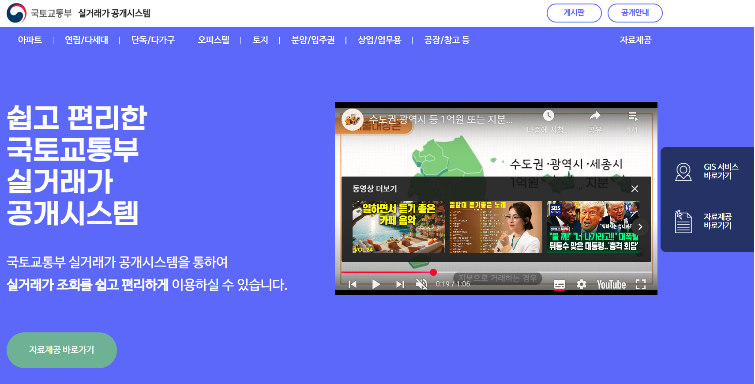Click the Share arrow icon
Screen dimensions: 755x384
[595, 116]
